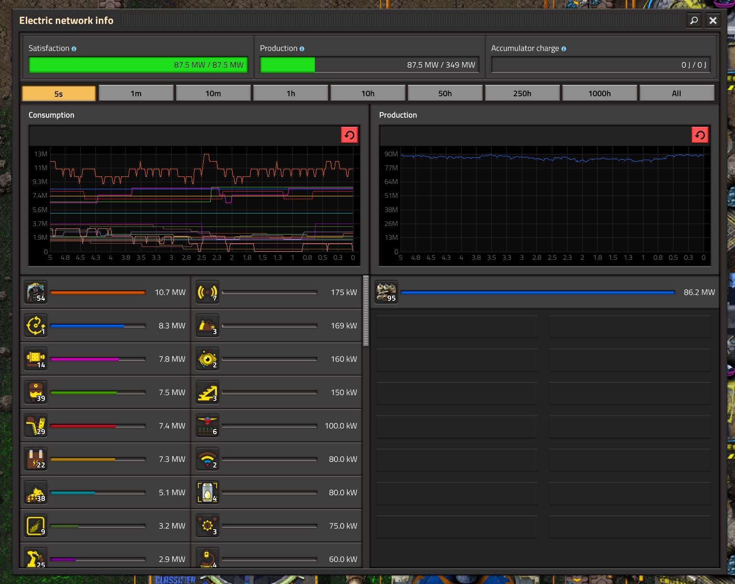The width and height of the screenshot is (735, 584).
Task: Select the 250h time range button
Action: (x=522, y=93)
